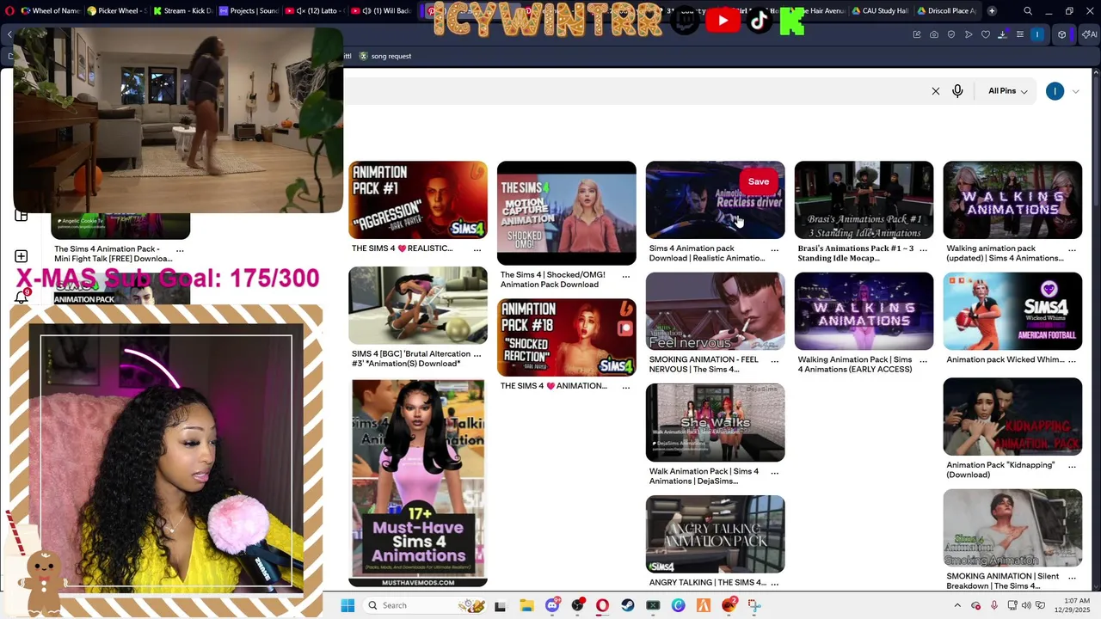Screen dimensions: 1101x619
Task: Open 'SMOKING ANIMATION - FEEL NERVOUS' title
Action: [704, 365]
